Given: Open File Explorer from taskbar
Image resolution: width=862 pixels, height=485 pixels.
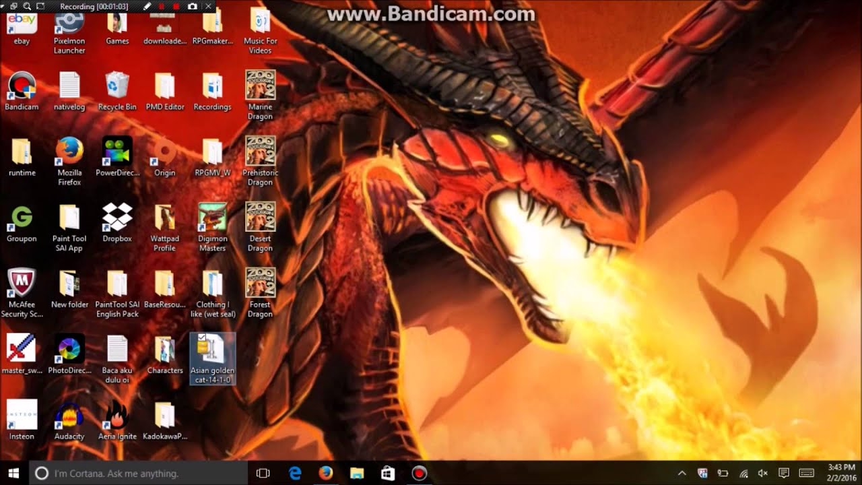Looking at the screenshot, I should (x=357, y=474).
